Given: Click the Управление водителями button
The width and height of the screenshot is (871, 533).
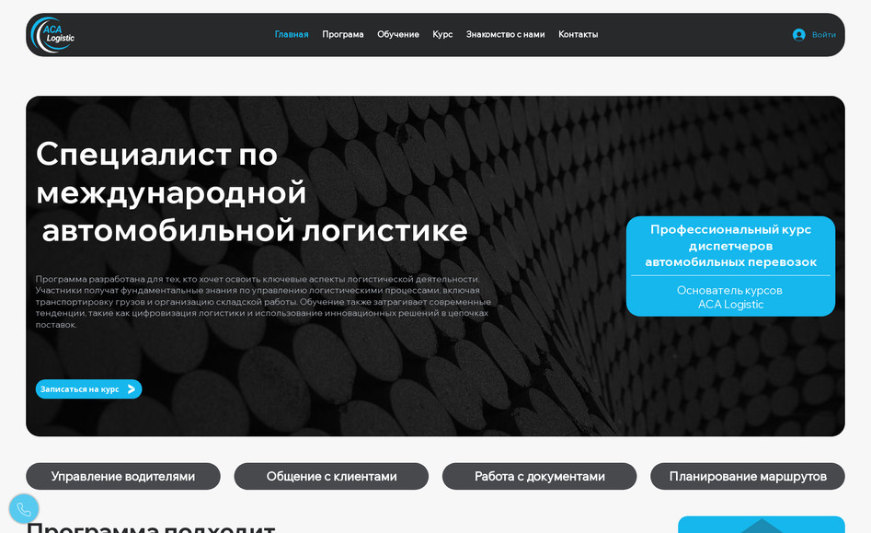Looking at the screenshot, I should click(122, 476).
